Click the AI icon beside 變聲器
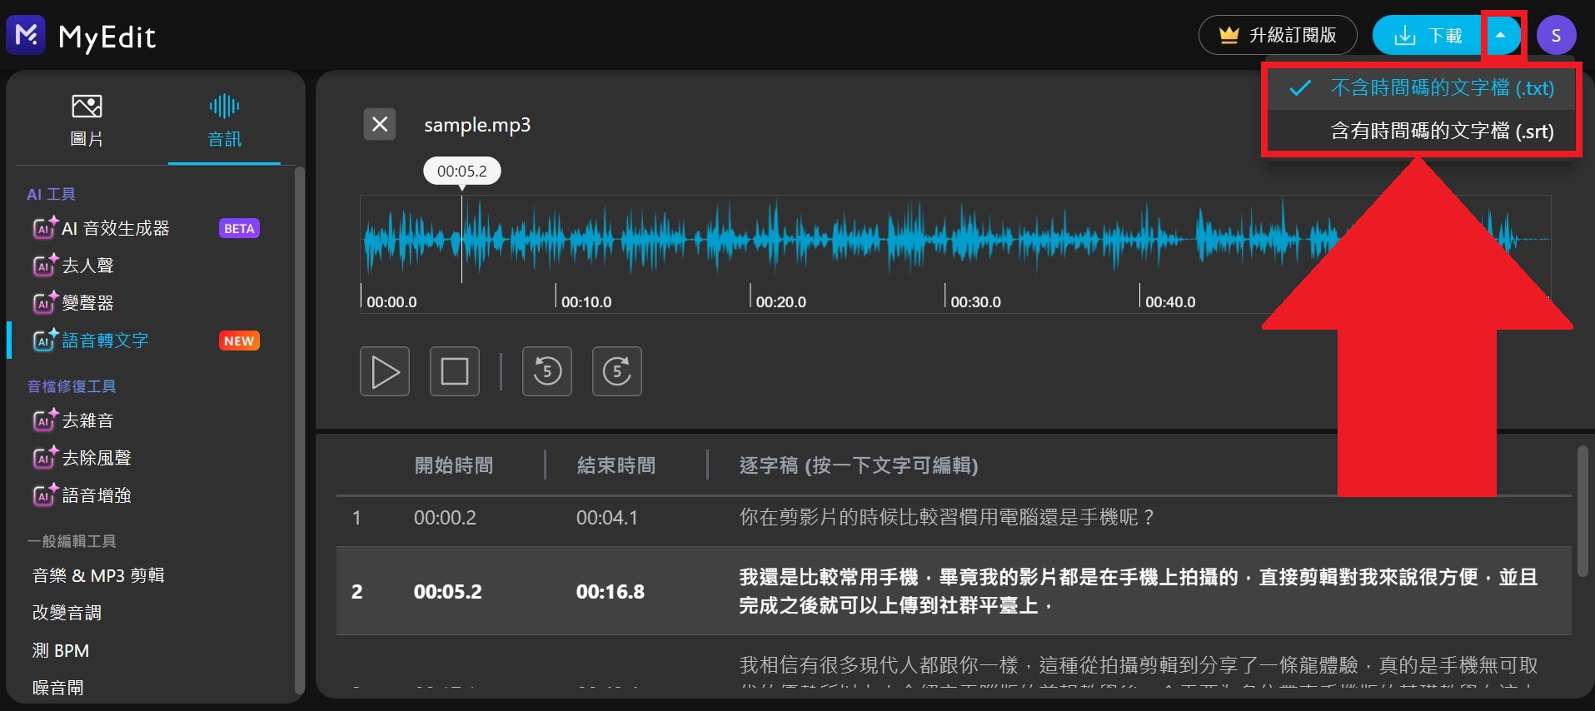The width and height of the screenshot is (1595, 711). (45, 302)
